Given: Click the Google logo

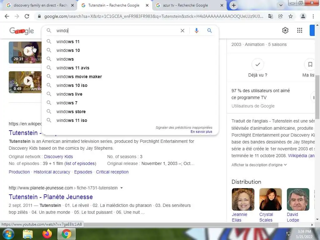Looking at the screenshot, I should (x=22, y=31).
